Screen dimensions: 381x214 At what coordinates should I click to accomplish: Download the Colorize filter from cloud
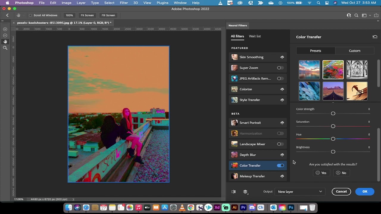[x=282, y=89]
